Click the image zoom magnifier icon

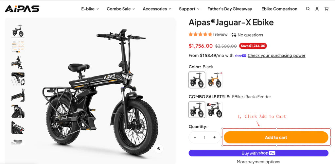[x=159, y=149]
